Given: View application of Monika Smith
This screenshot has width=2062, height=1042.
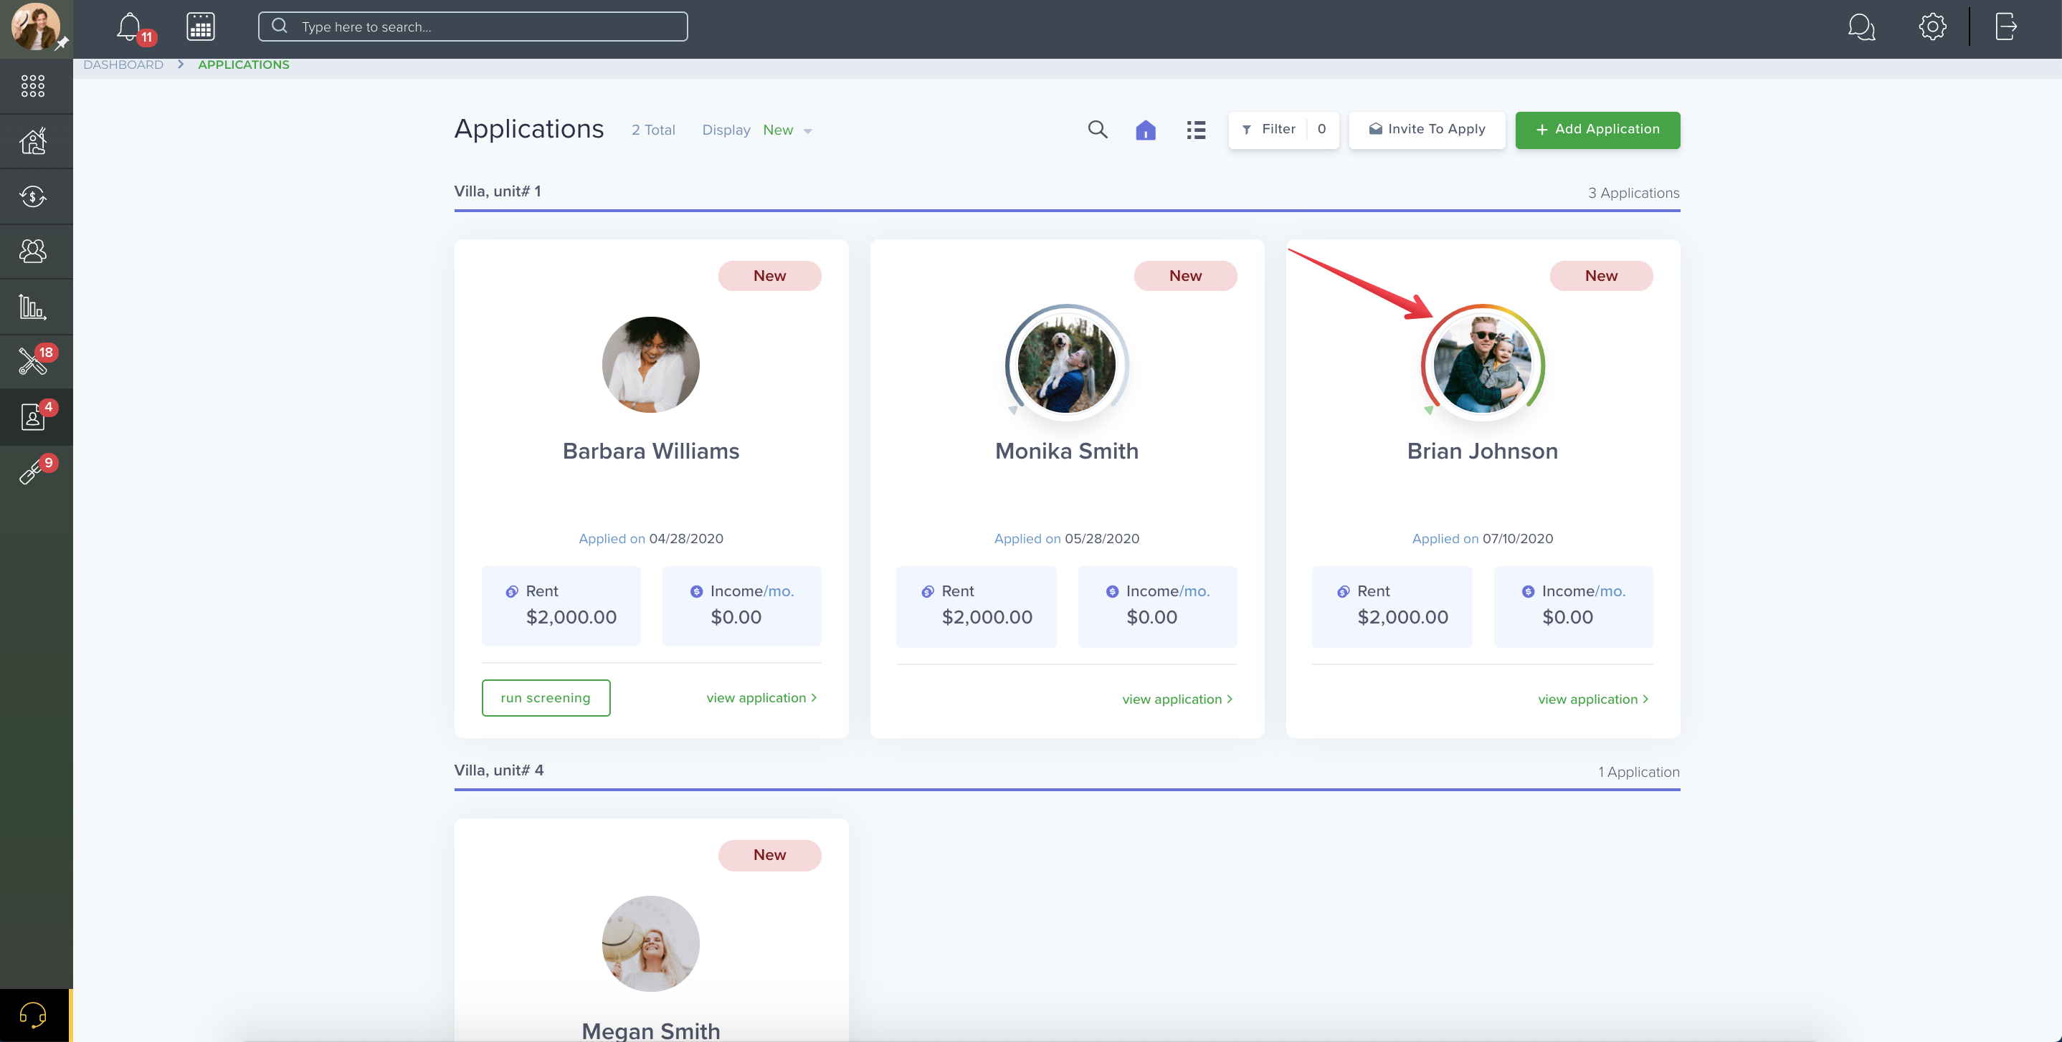Looking at the screenshot, I should (x=1177, y=699).
